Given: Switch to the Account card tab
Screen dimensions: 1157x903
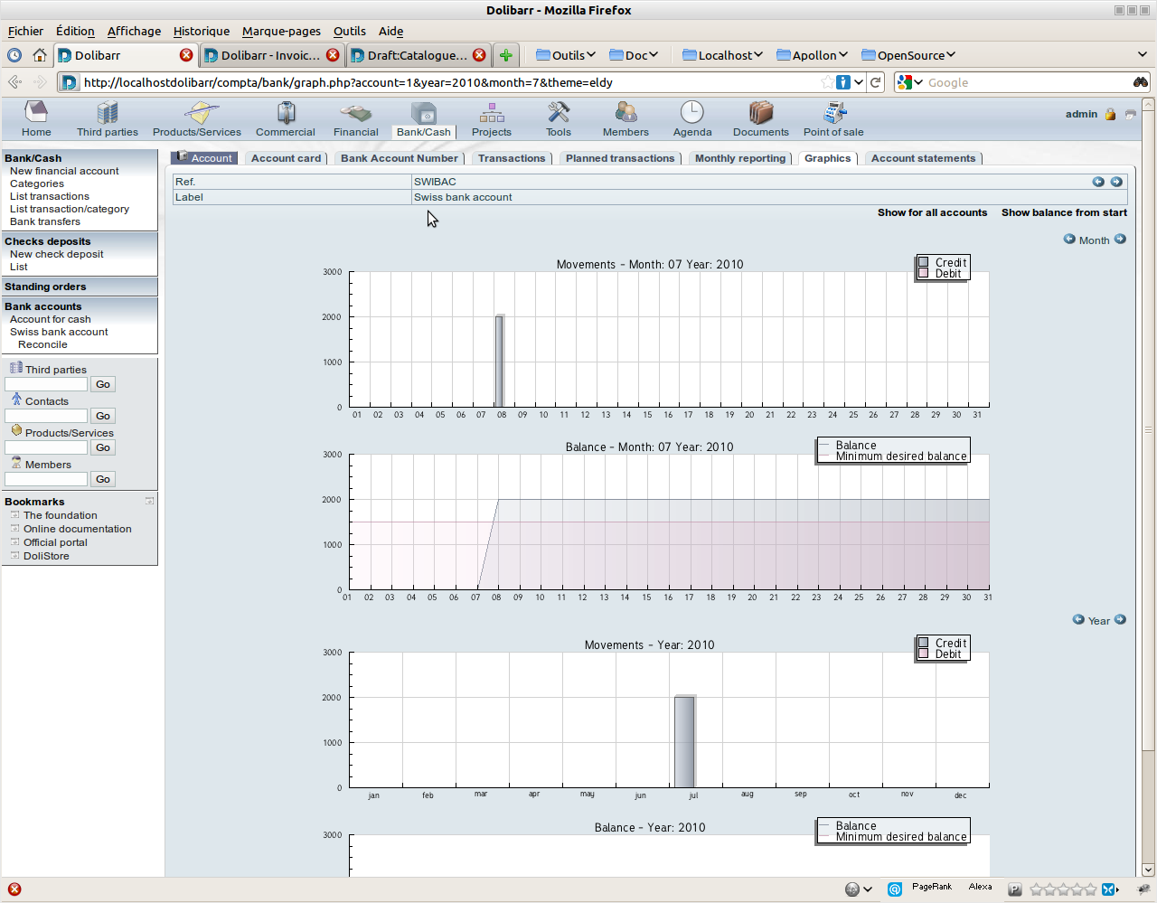Looking at the screenshot, I should click(x=286, y=158).
